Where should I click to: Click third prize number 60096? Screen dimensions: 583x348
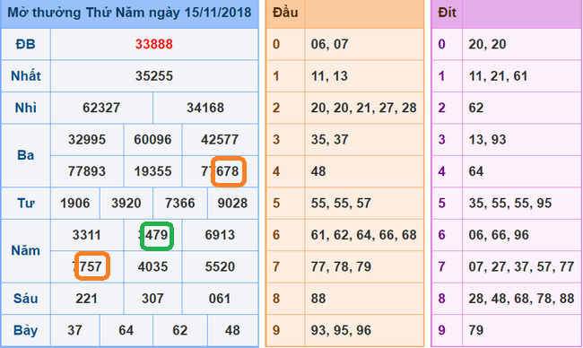point(152,139)
